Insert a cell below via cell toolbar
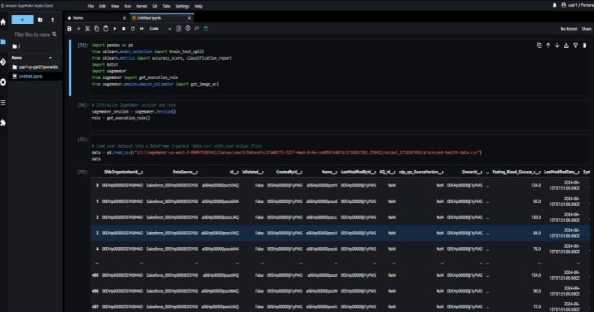The image size is (594, 312). pos(575,46)
